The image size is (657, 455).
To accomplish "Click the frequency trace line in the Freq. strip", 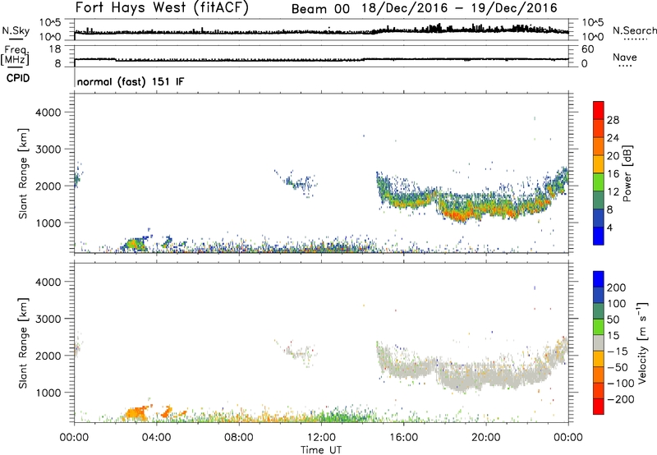I will pos(321,59).
